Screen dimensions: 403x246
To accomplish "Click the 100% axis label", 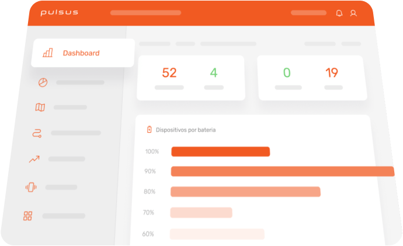I will coord(152,152).
